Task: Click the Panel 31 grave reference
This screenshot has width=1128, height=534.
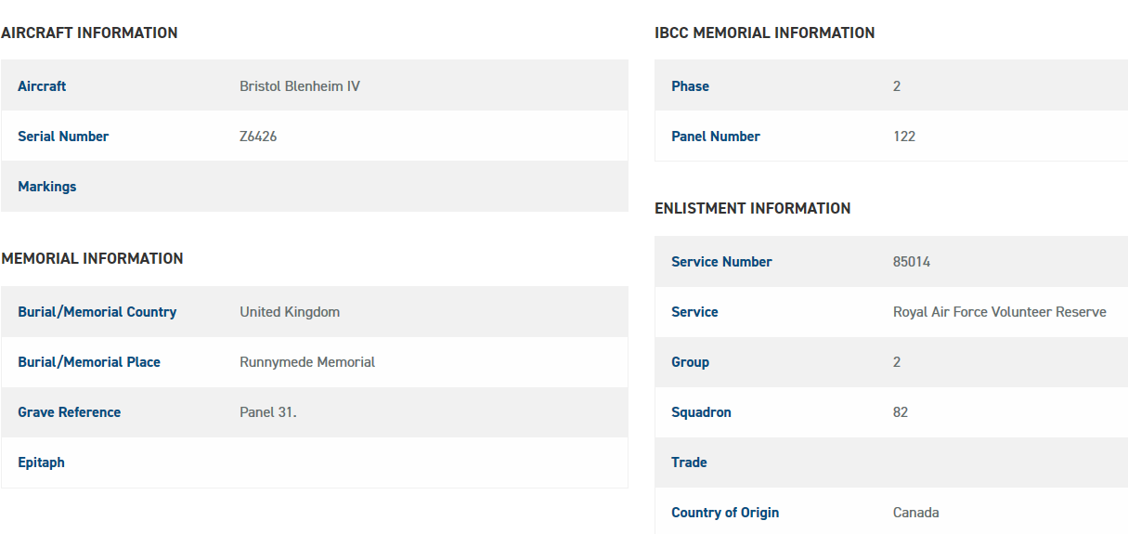Action: tap(268, 412)
